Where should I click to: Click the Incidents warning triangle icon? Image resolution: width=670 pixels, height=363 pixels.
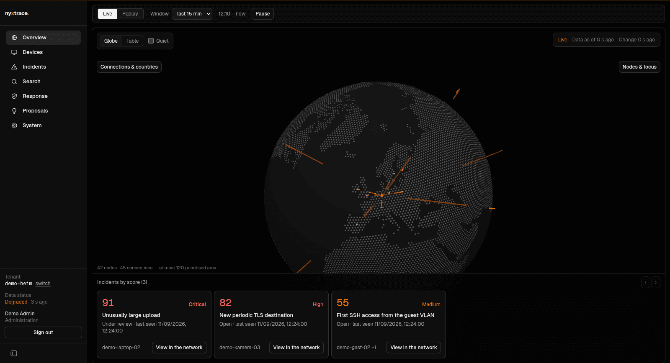pyautogui.click(x=14, y=67)
